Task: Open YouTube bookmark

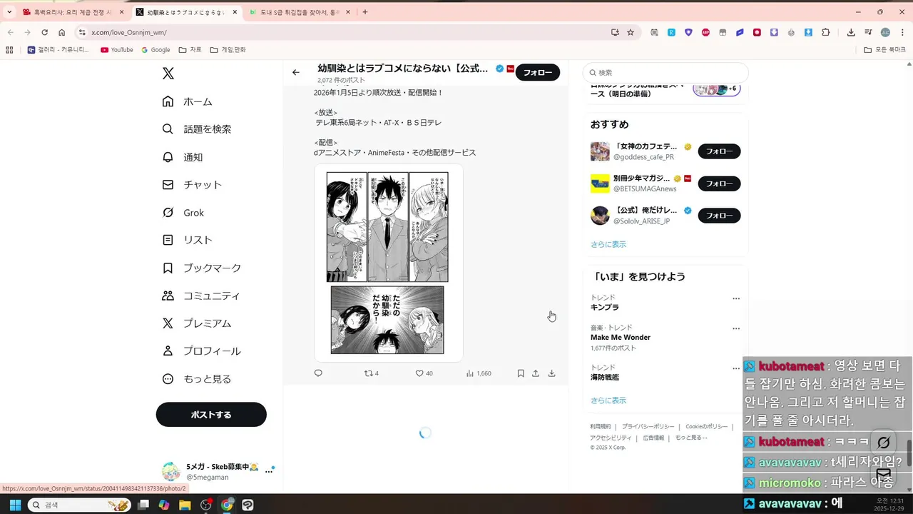Action: pyautogui.click(x=117, y=50)
